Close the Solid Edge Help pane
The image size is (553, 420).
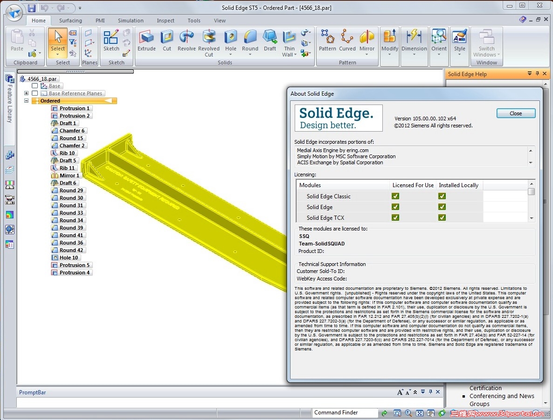[x=545, y=73]
